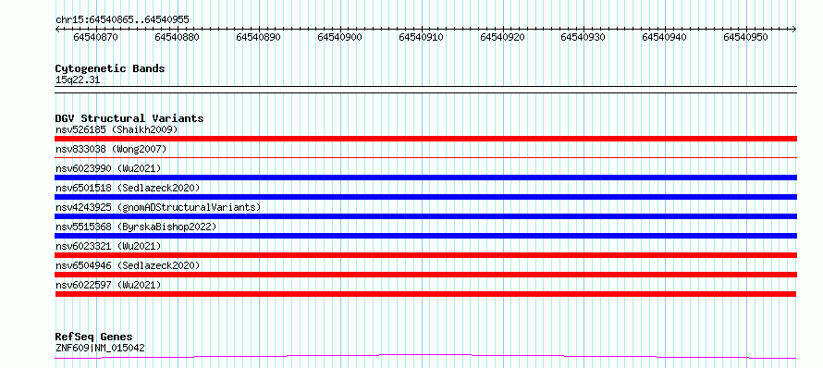Select the red bar for nsv526185
Image resolution: width=823 pixels, height=368 pixels.
425,139
